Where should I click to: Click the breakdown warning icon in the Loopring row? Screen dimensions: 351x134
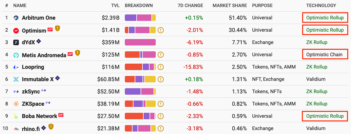(161, 67)
